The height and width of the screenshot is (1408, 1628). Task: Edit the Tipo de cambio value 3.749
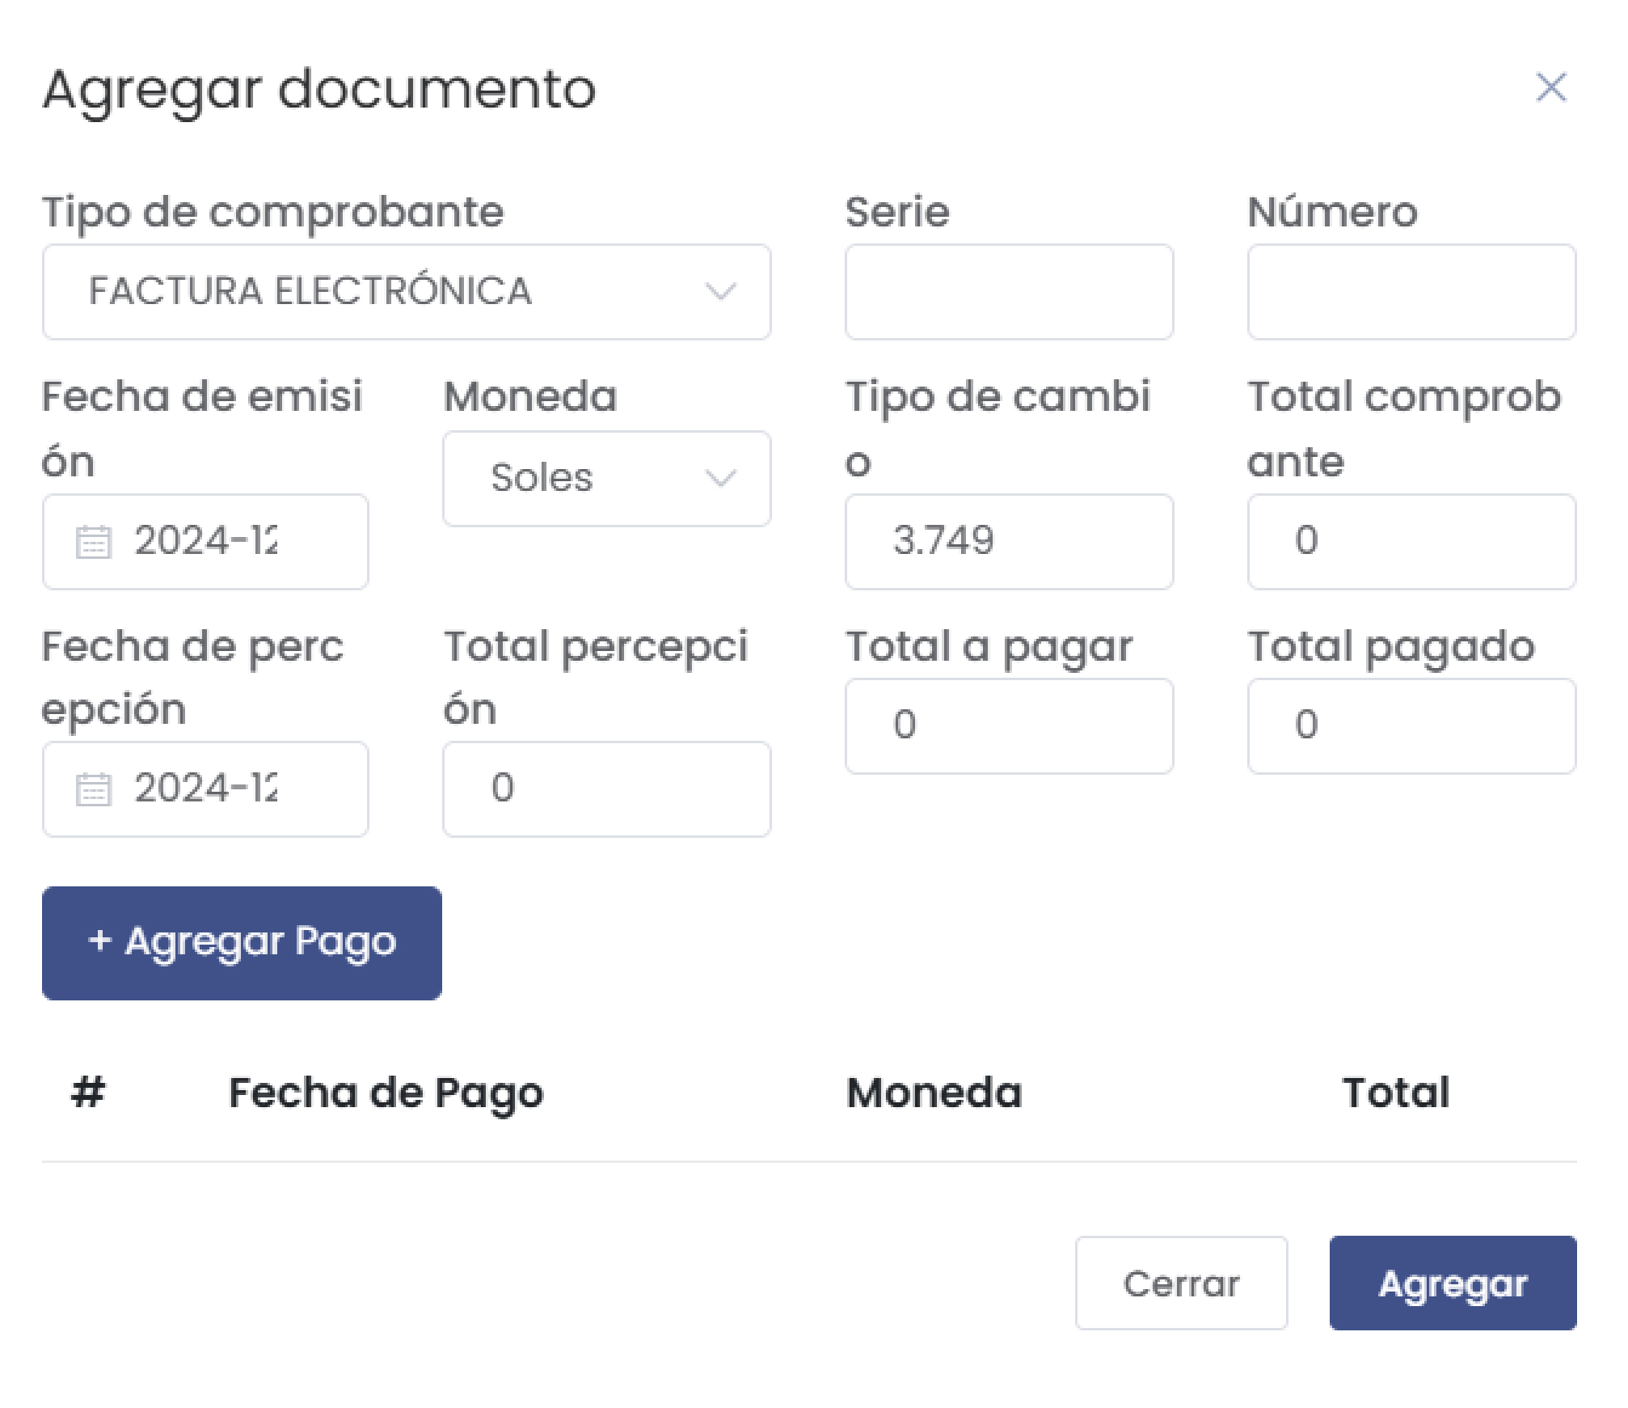(x=1009, y=542)
